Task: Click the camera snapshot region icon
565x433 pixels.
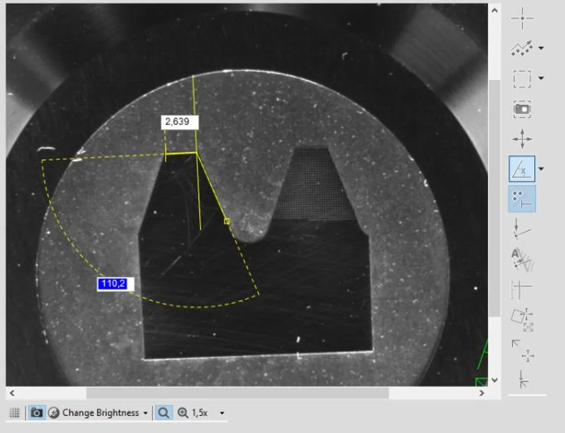Action: pyautogui.click(x=522, y=109)
